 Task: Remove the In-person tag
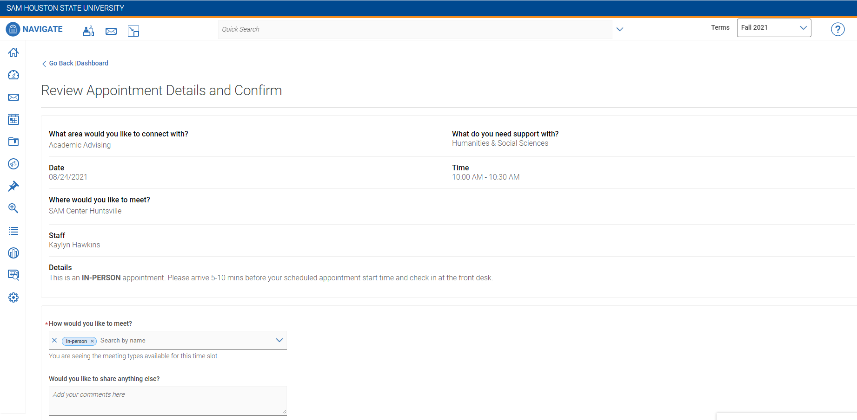(92, 341)
